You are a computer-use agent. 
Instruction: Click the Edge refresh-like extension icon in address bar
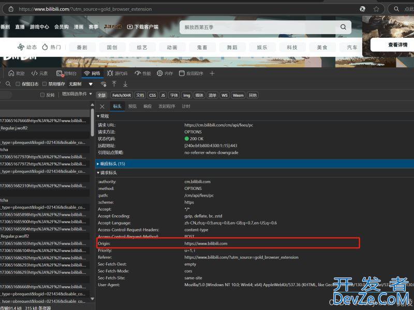click(363, 9)
